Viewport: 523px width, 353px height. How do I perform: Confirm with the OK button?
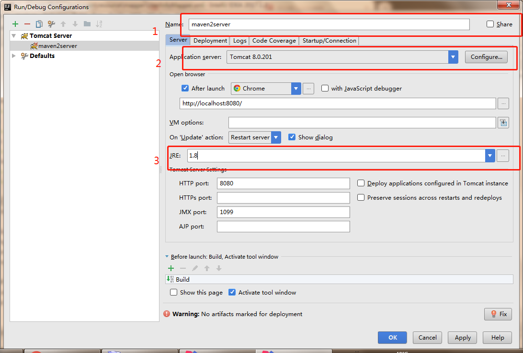[392, 338]
